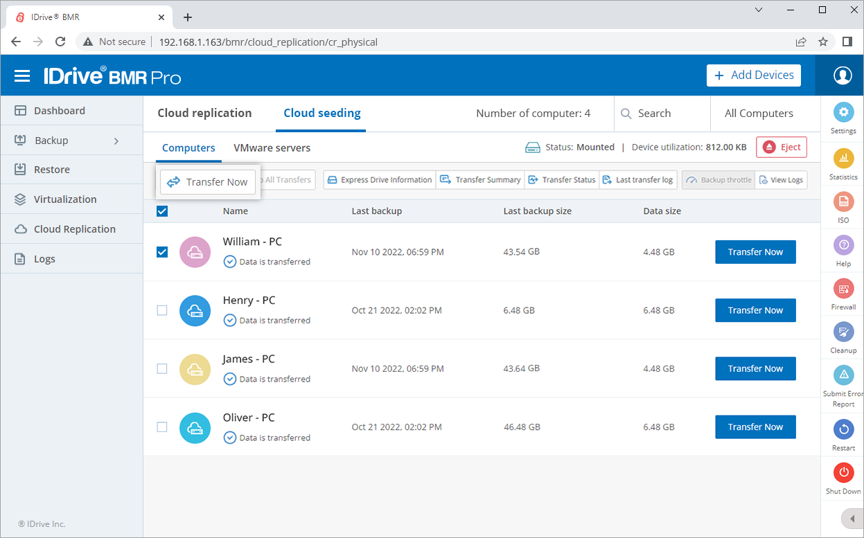Click William - PC computer avatar icon

coord(195,252)
